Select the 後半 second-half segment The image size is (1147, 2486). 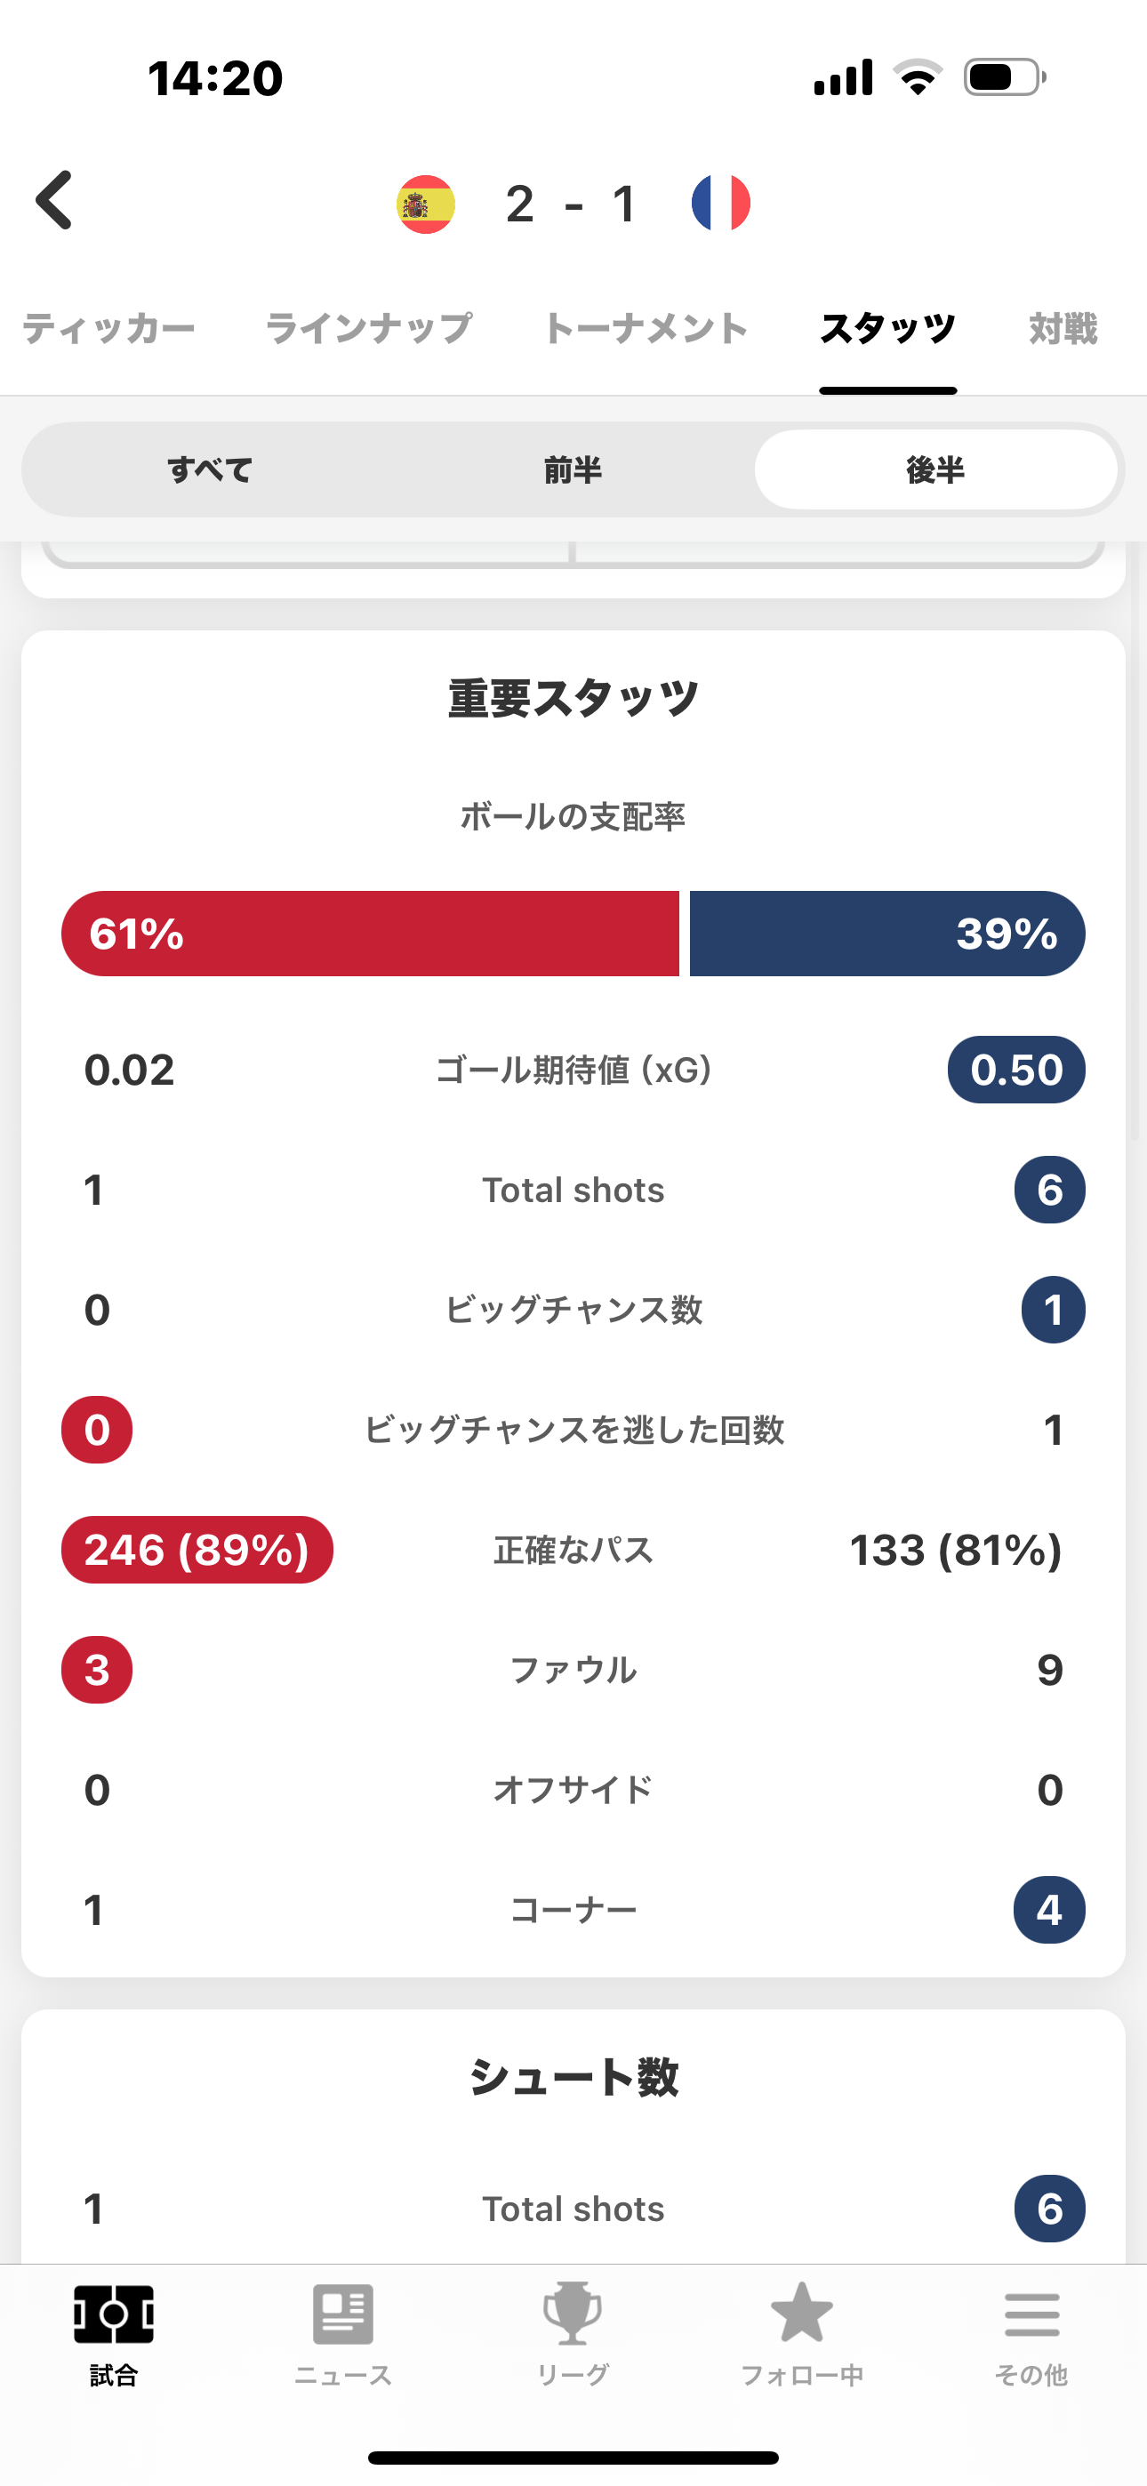[934, 470]
